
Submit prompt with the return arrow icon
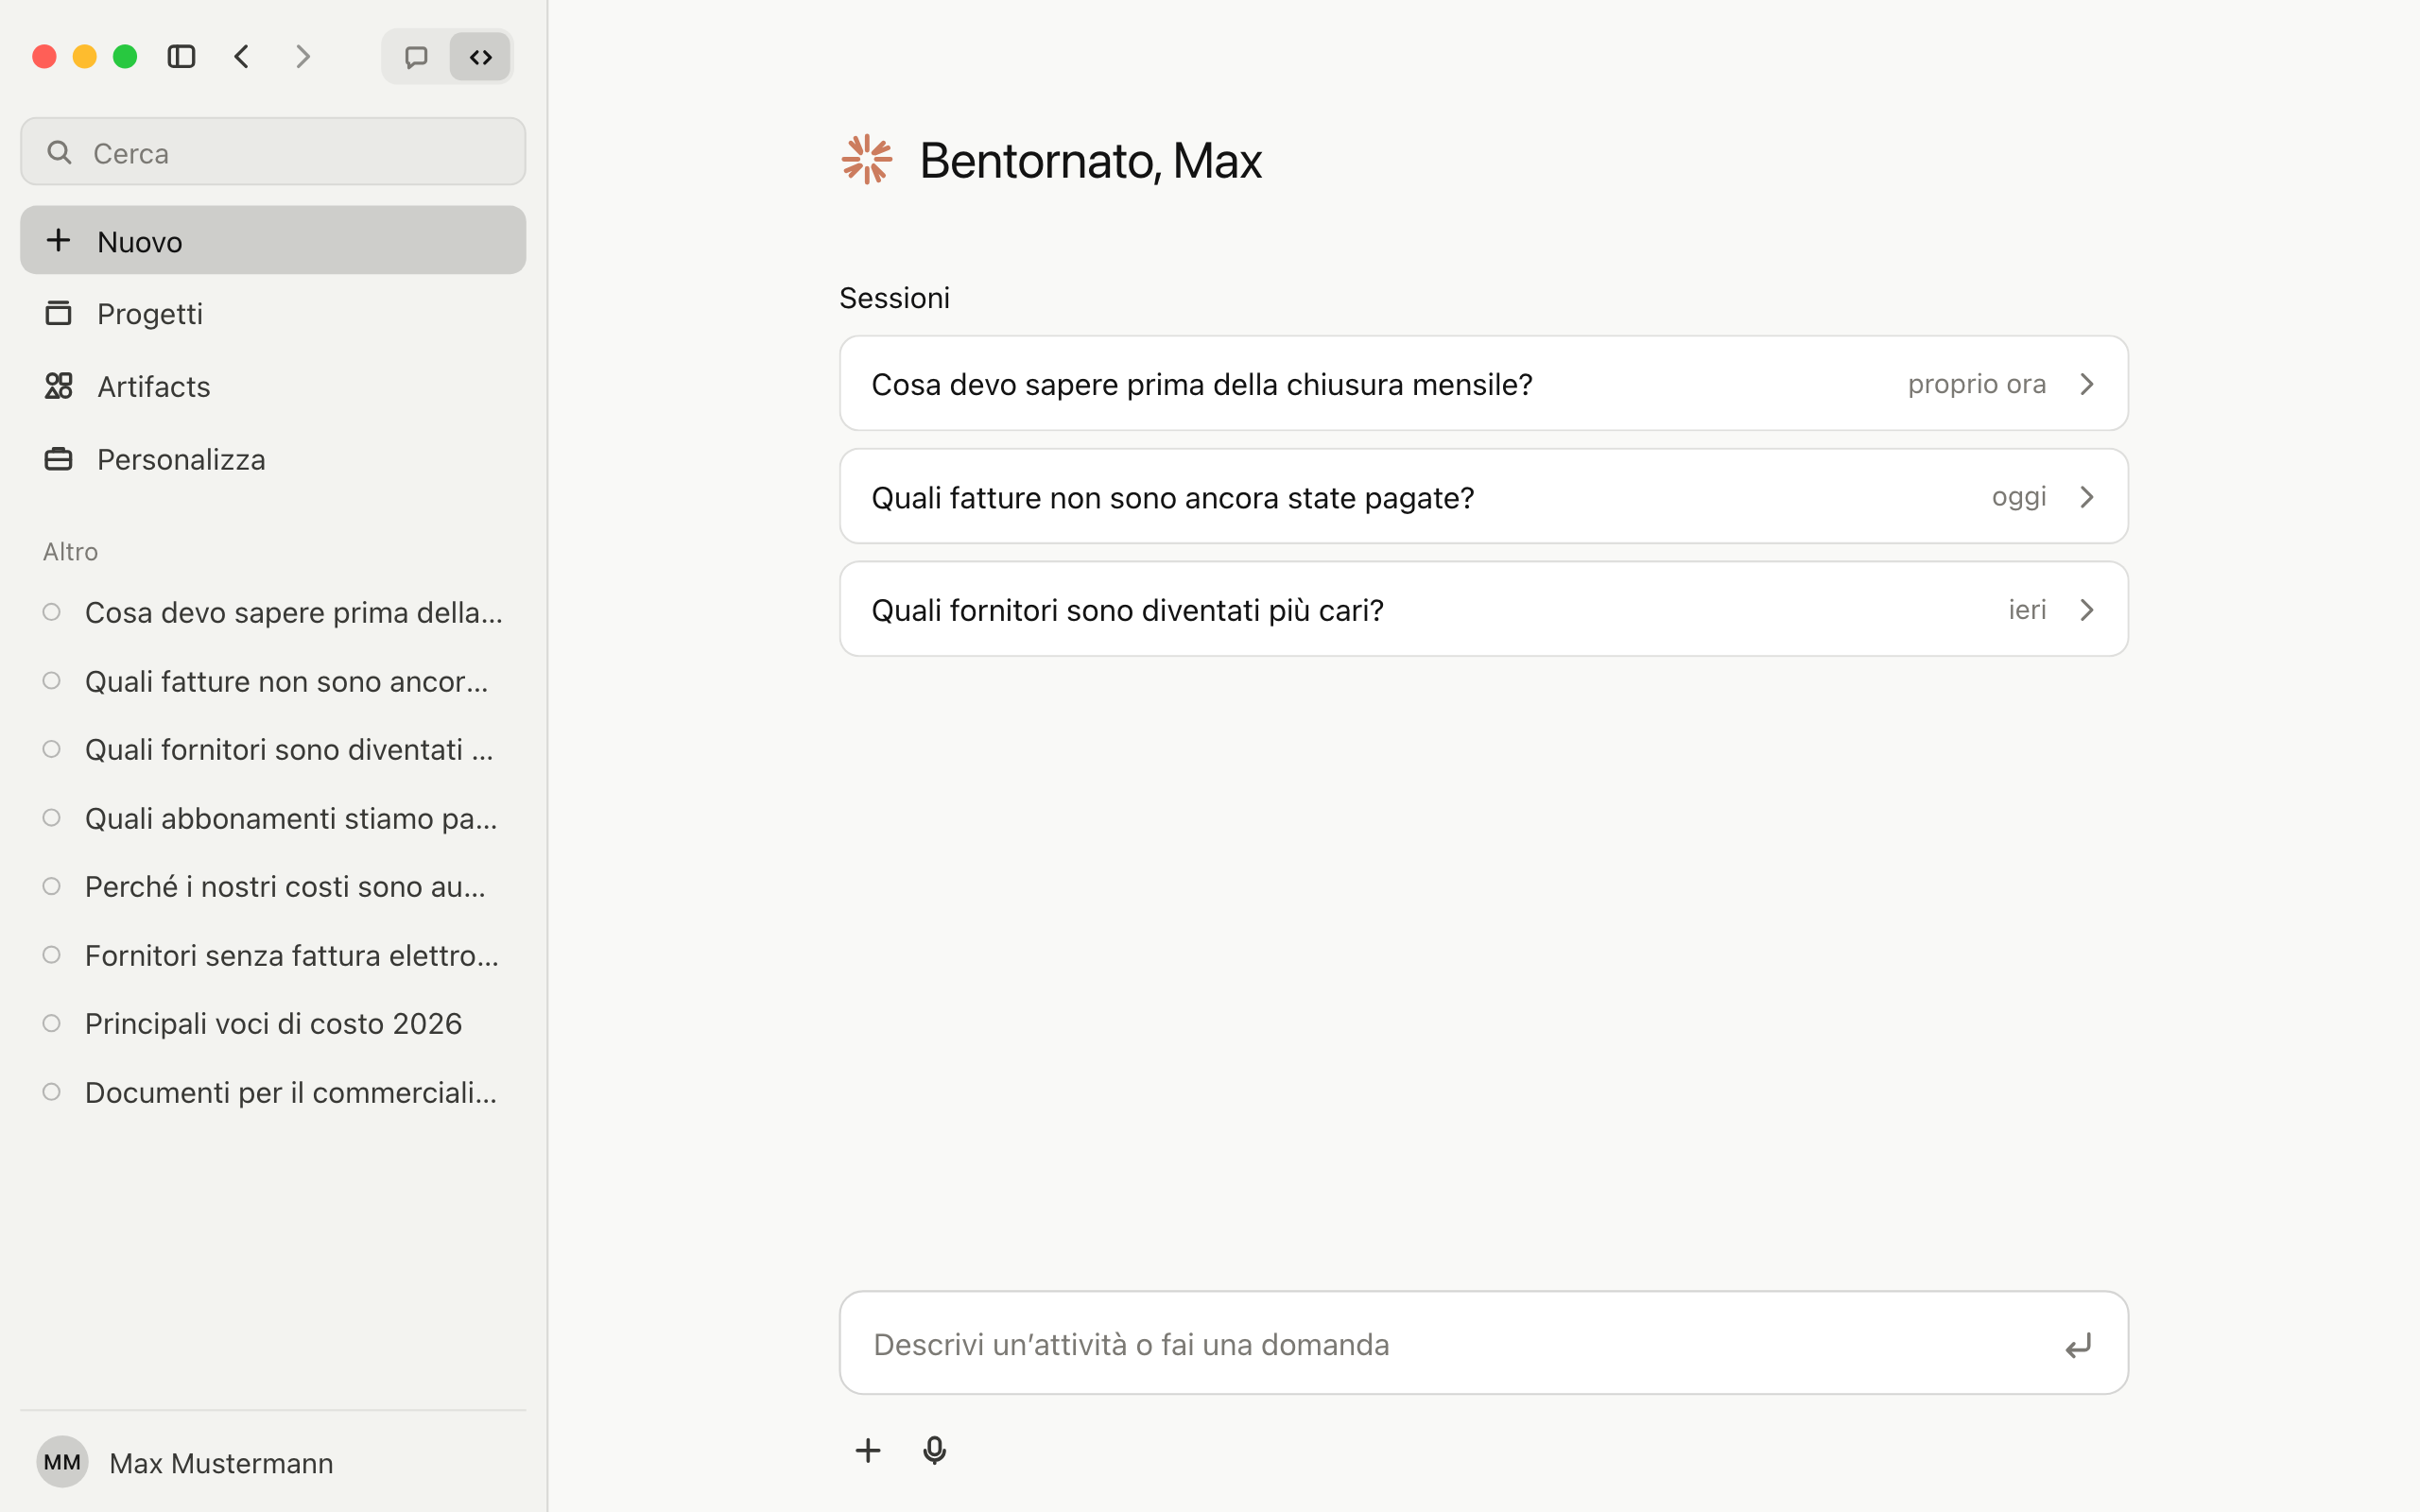(2079, 1346)
